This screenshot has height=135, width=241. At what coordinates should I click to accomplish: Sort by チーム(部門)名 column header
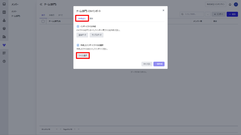point(55,21)
